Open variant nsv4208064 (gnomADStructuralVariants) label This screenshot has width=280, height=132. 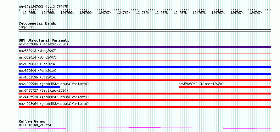coord(54,104)
